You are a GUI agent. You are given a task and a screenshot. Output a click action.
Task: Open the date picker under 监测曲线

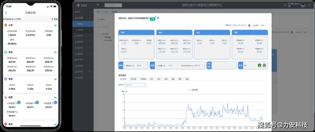point(135,85)
